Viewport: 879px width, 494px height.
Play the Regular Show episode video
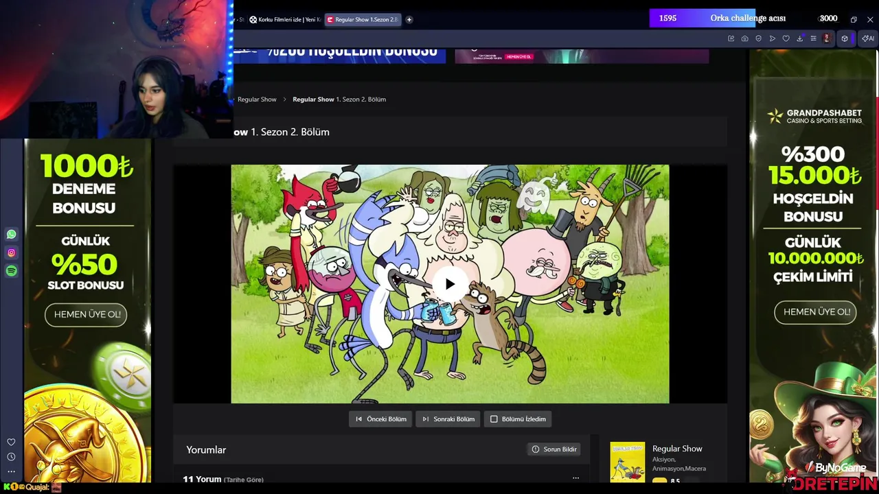(450, 284)
